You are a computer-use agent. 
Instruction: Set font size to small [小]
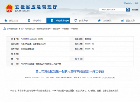pyautogui.click(x=91, y=77)
